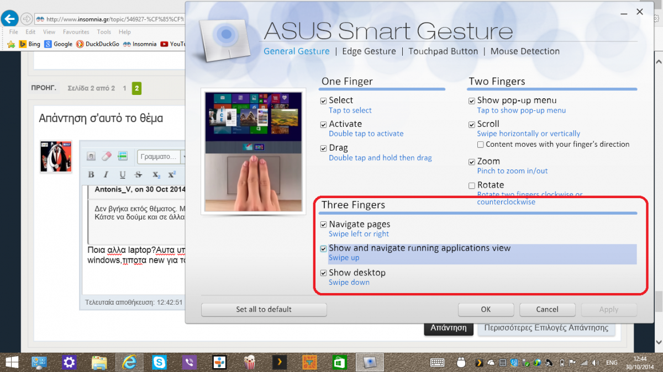Screen dimensions: 663x372
Task: Click the three-finger gesture preview thumbnail
Action: [x=254, y=152]
